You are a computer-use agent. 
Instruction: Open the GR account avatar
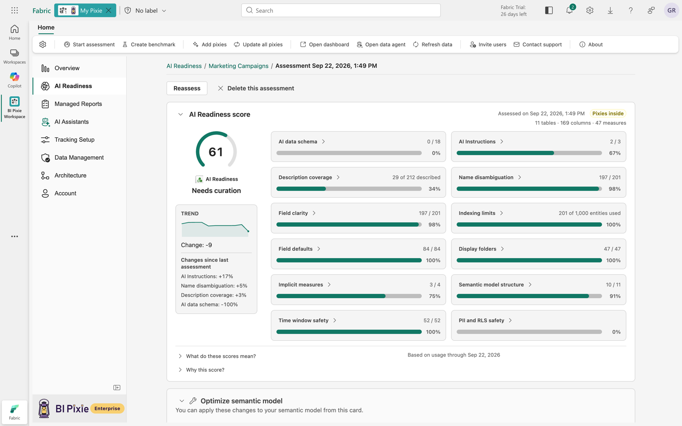click(671, 10)
